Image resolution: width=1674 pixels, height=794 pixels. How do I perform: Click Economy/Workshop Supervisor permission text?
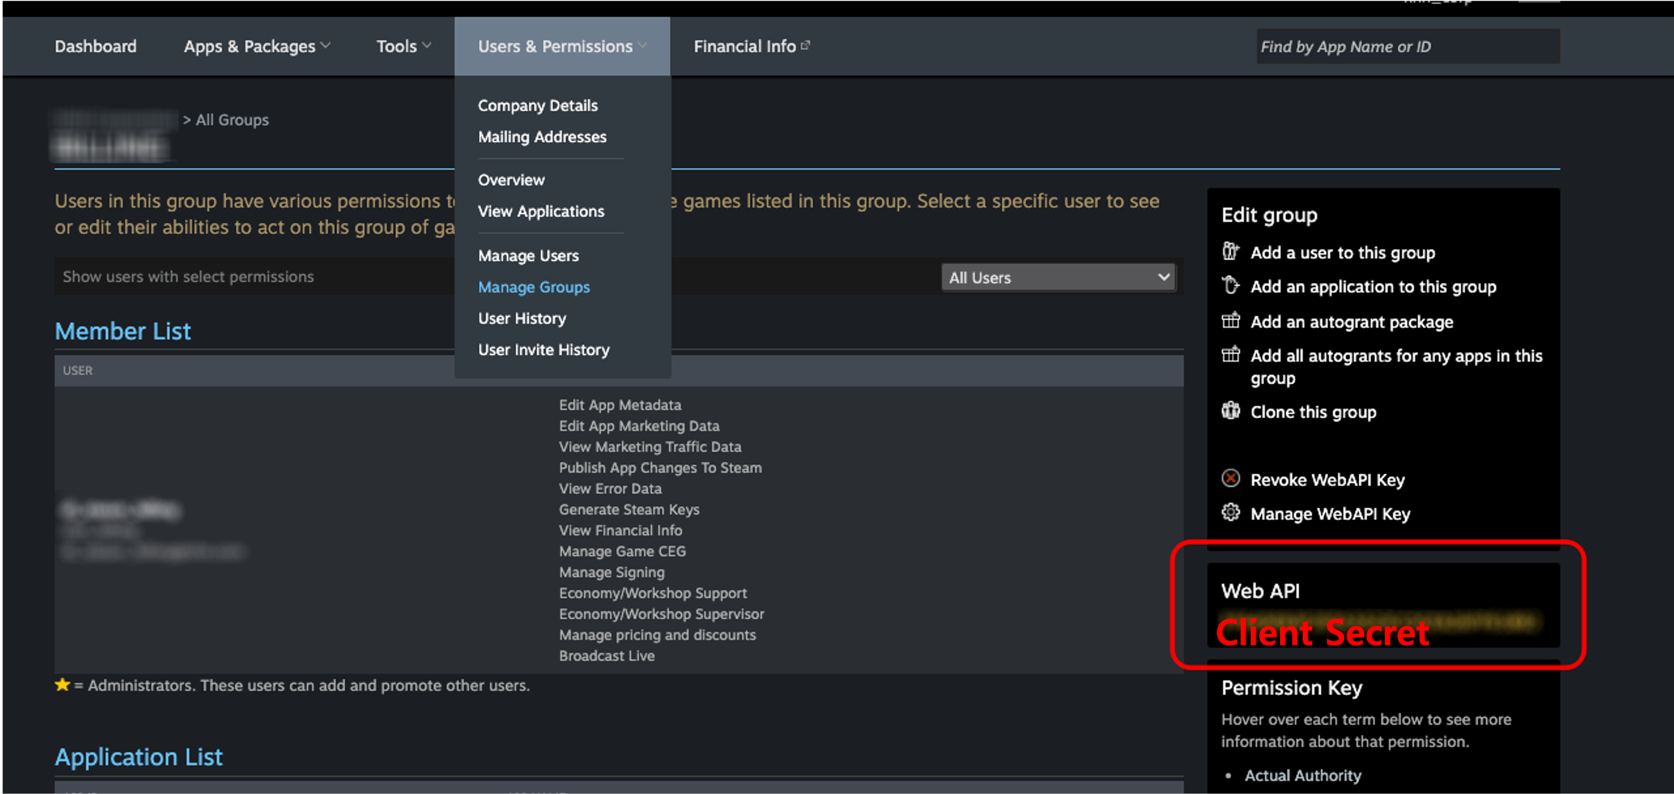coord(661,614)
